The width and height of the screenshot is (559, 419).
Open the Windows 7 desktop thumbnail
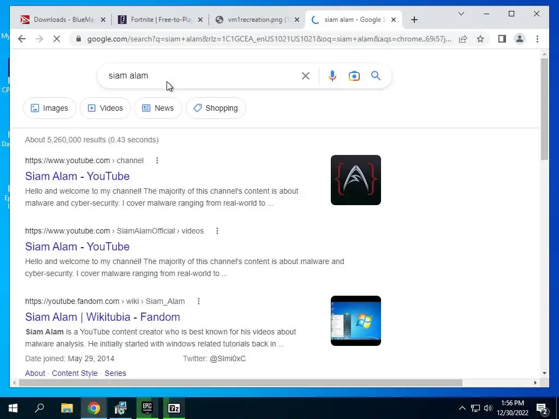(x=356, y=321)
